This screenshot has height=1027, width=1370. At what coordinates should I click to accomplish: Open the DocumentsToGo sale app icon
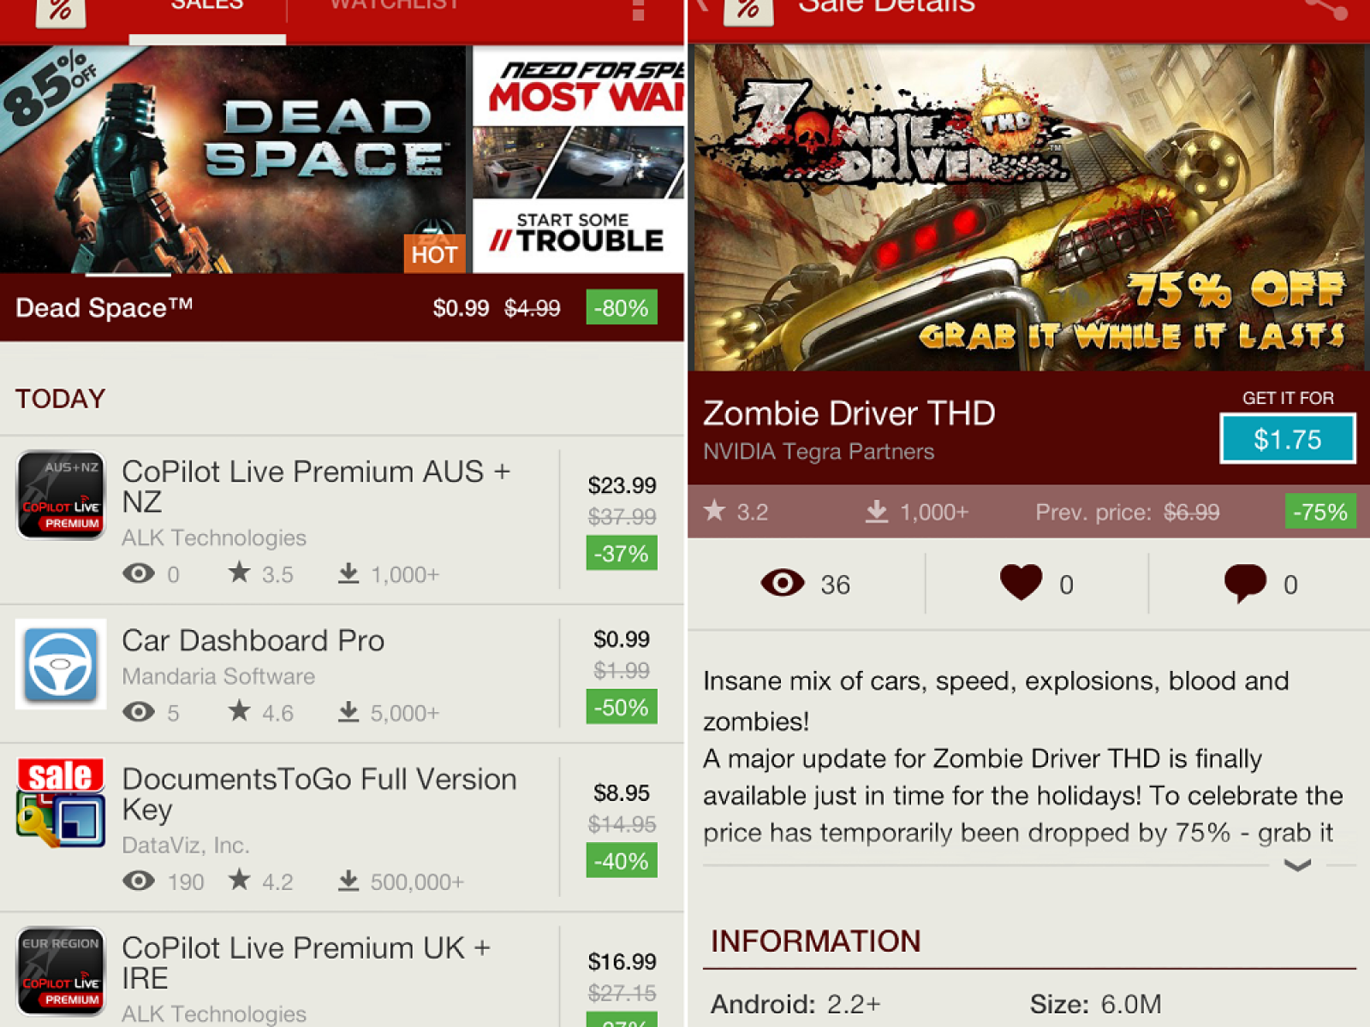pyautogui.click(x=61, y=803)
